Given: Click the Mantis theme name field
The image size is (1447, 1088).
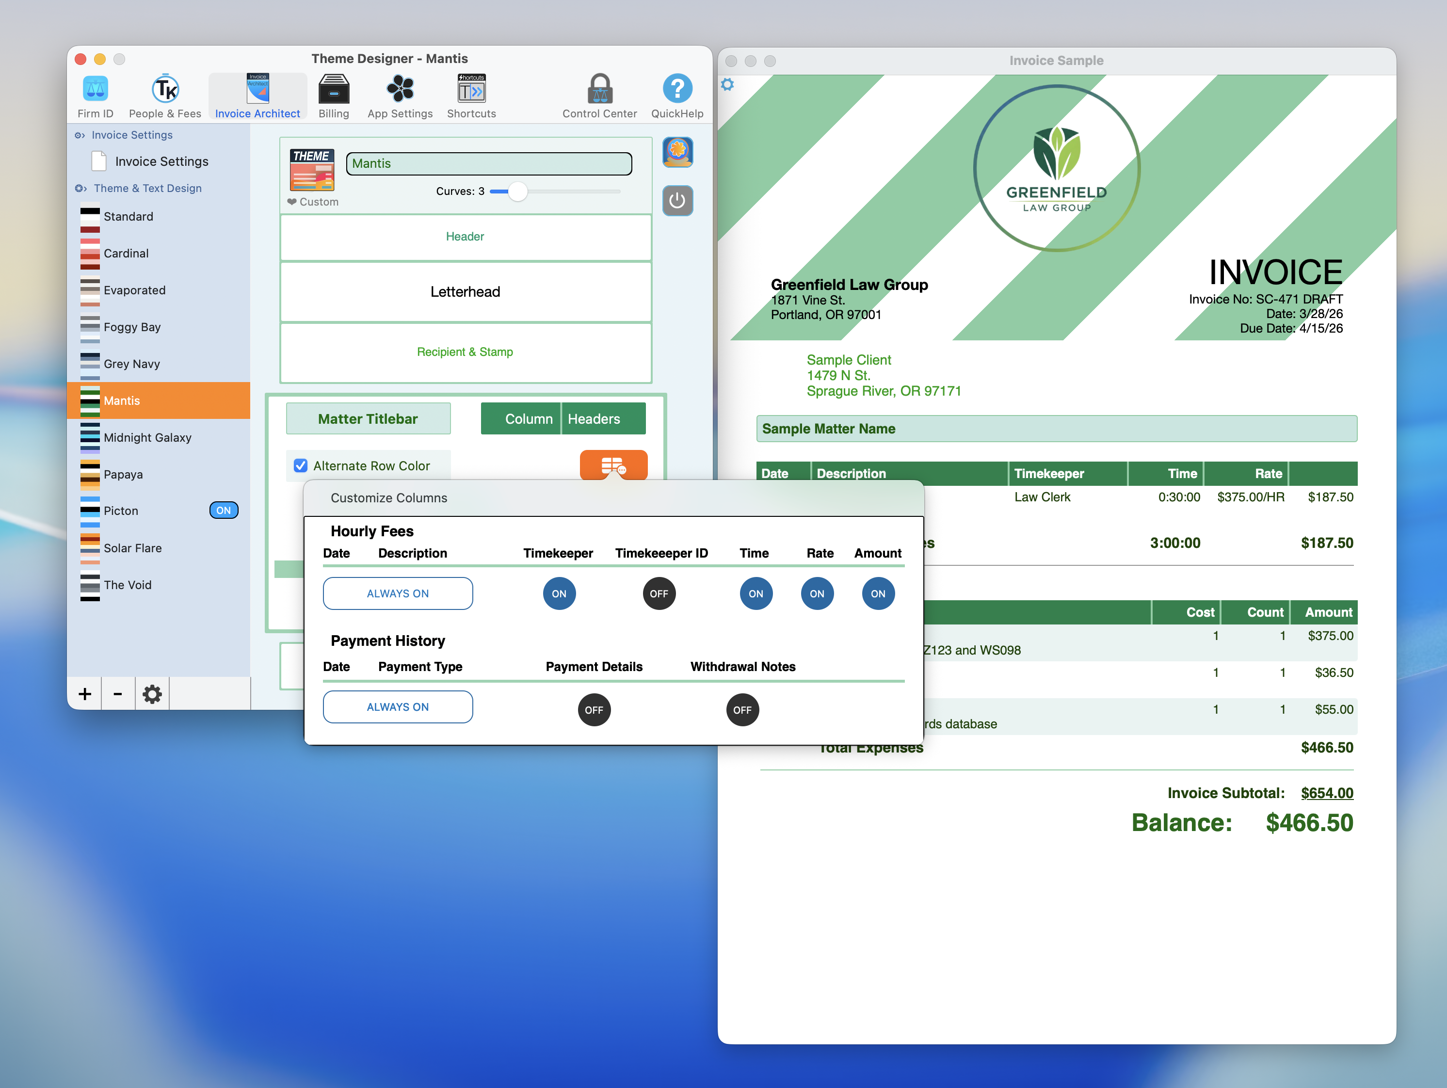Looking at the screenshot, I should point(489,163).
